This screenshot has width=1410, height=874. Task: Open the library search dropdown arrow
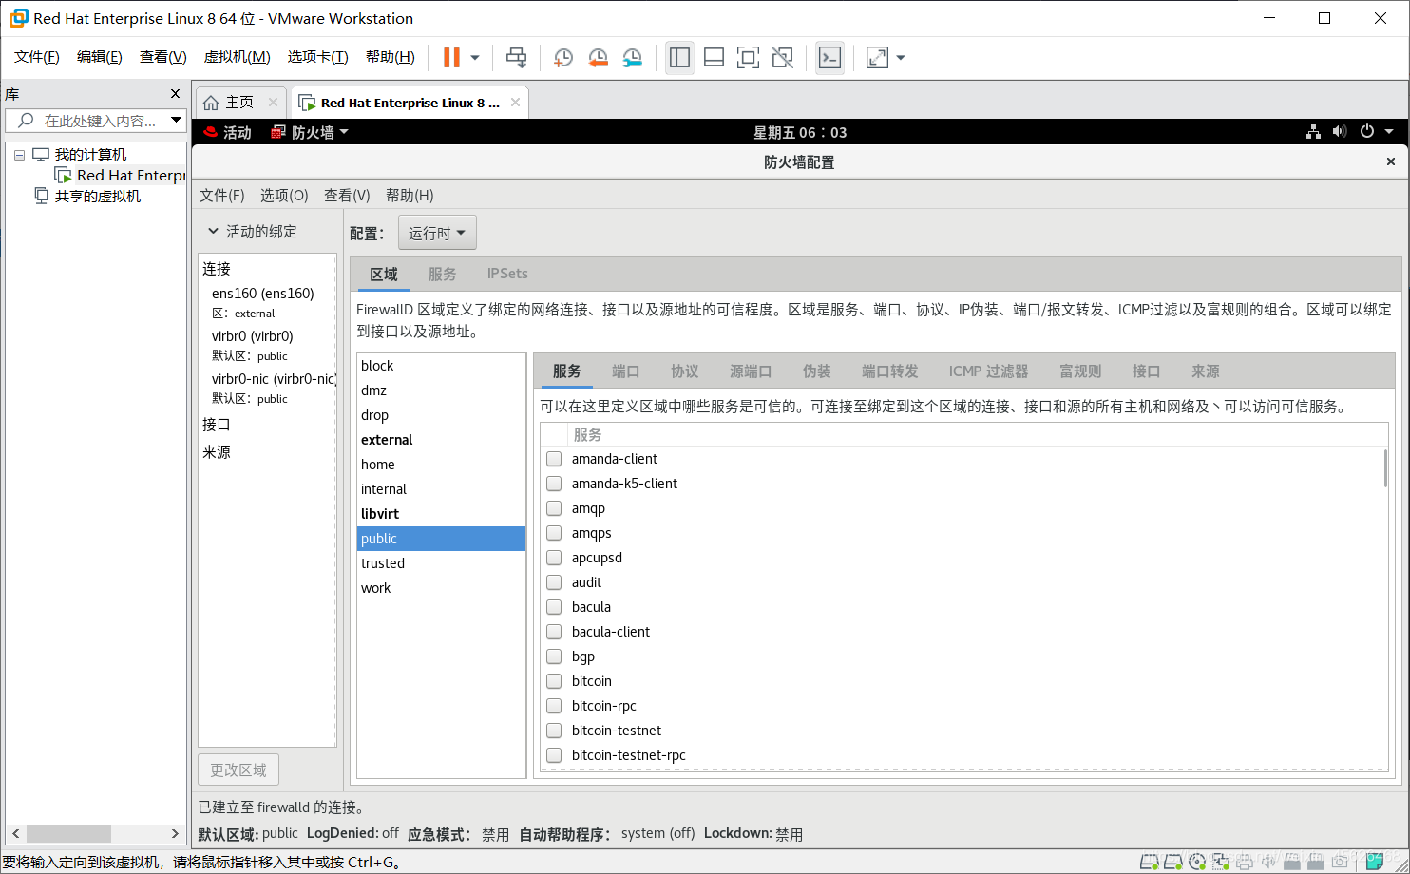pos(176,121)
